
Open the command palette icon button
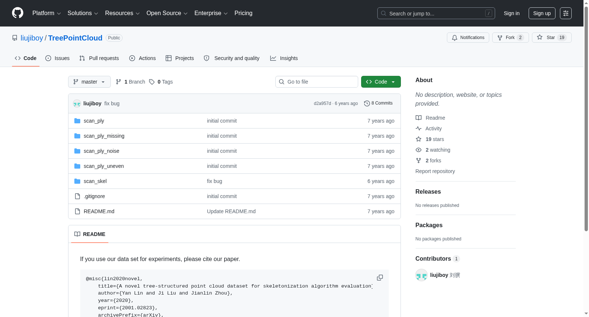[x=566, y=13]
